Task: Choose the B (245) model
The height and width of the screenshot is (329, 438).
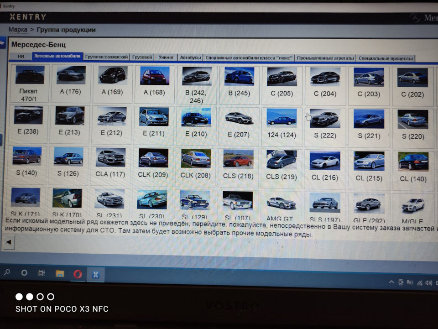Action: 239,85
